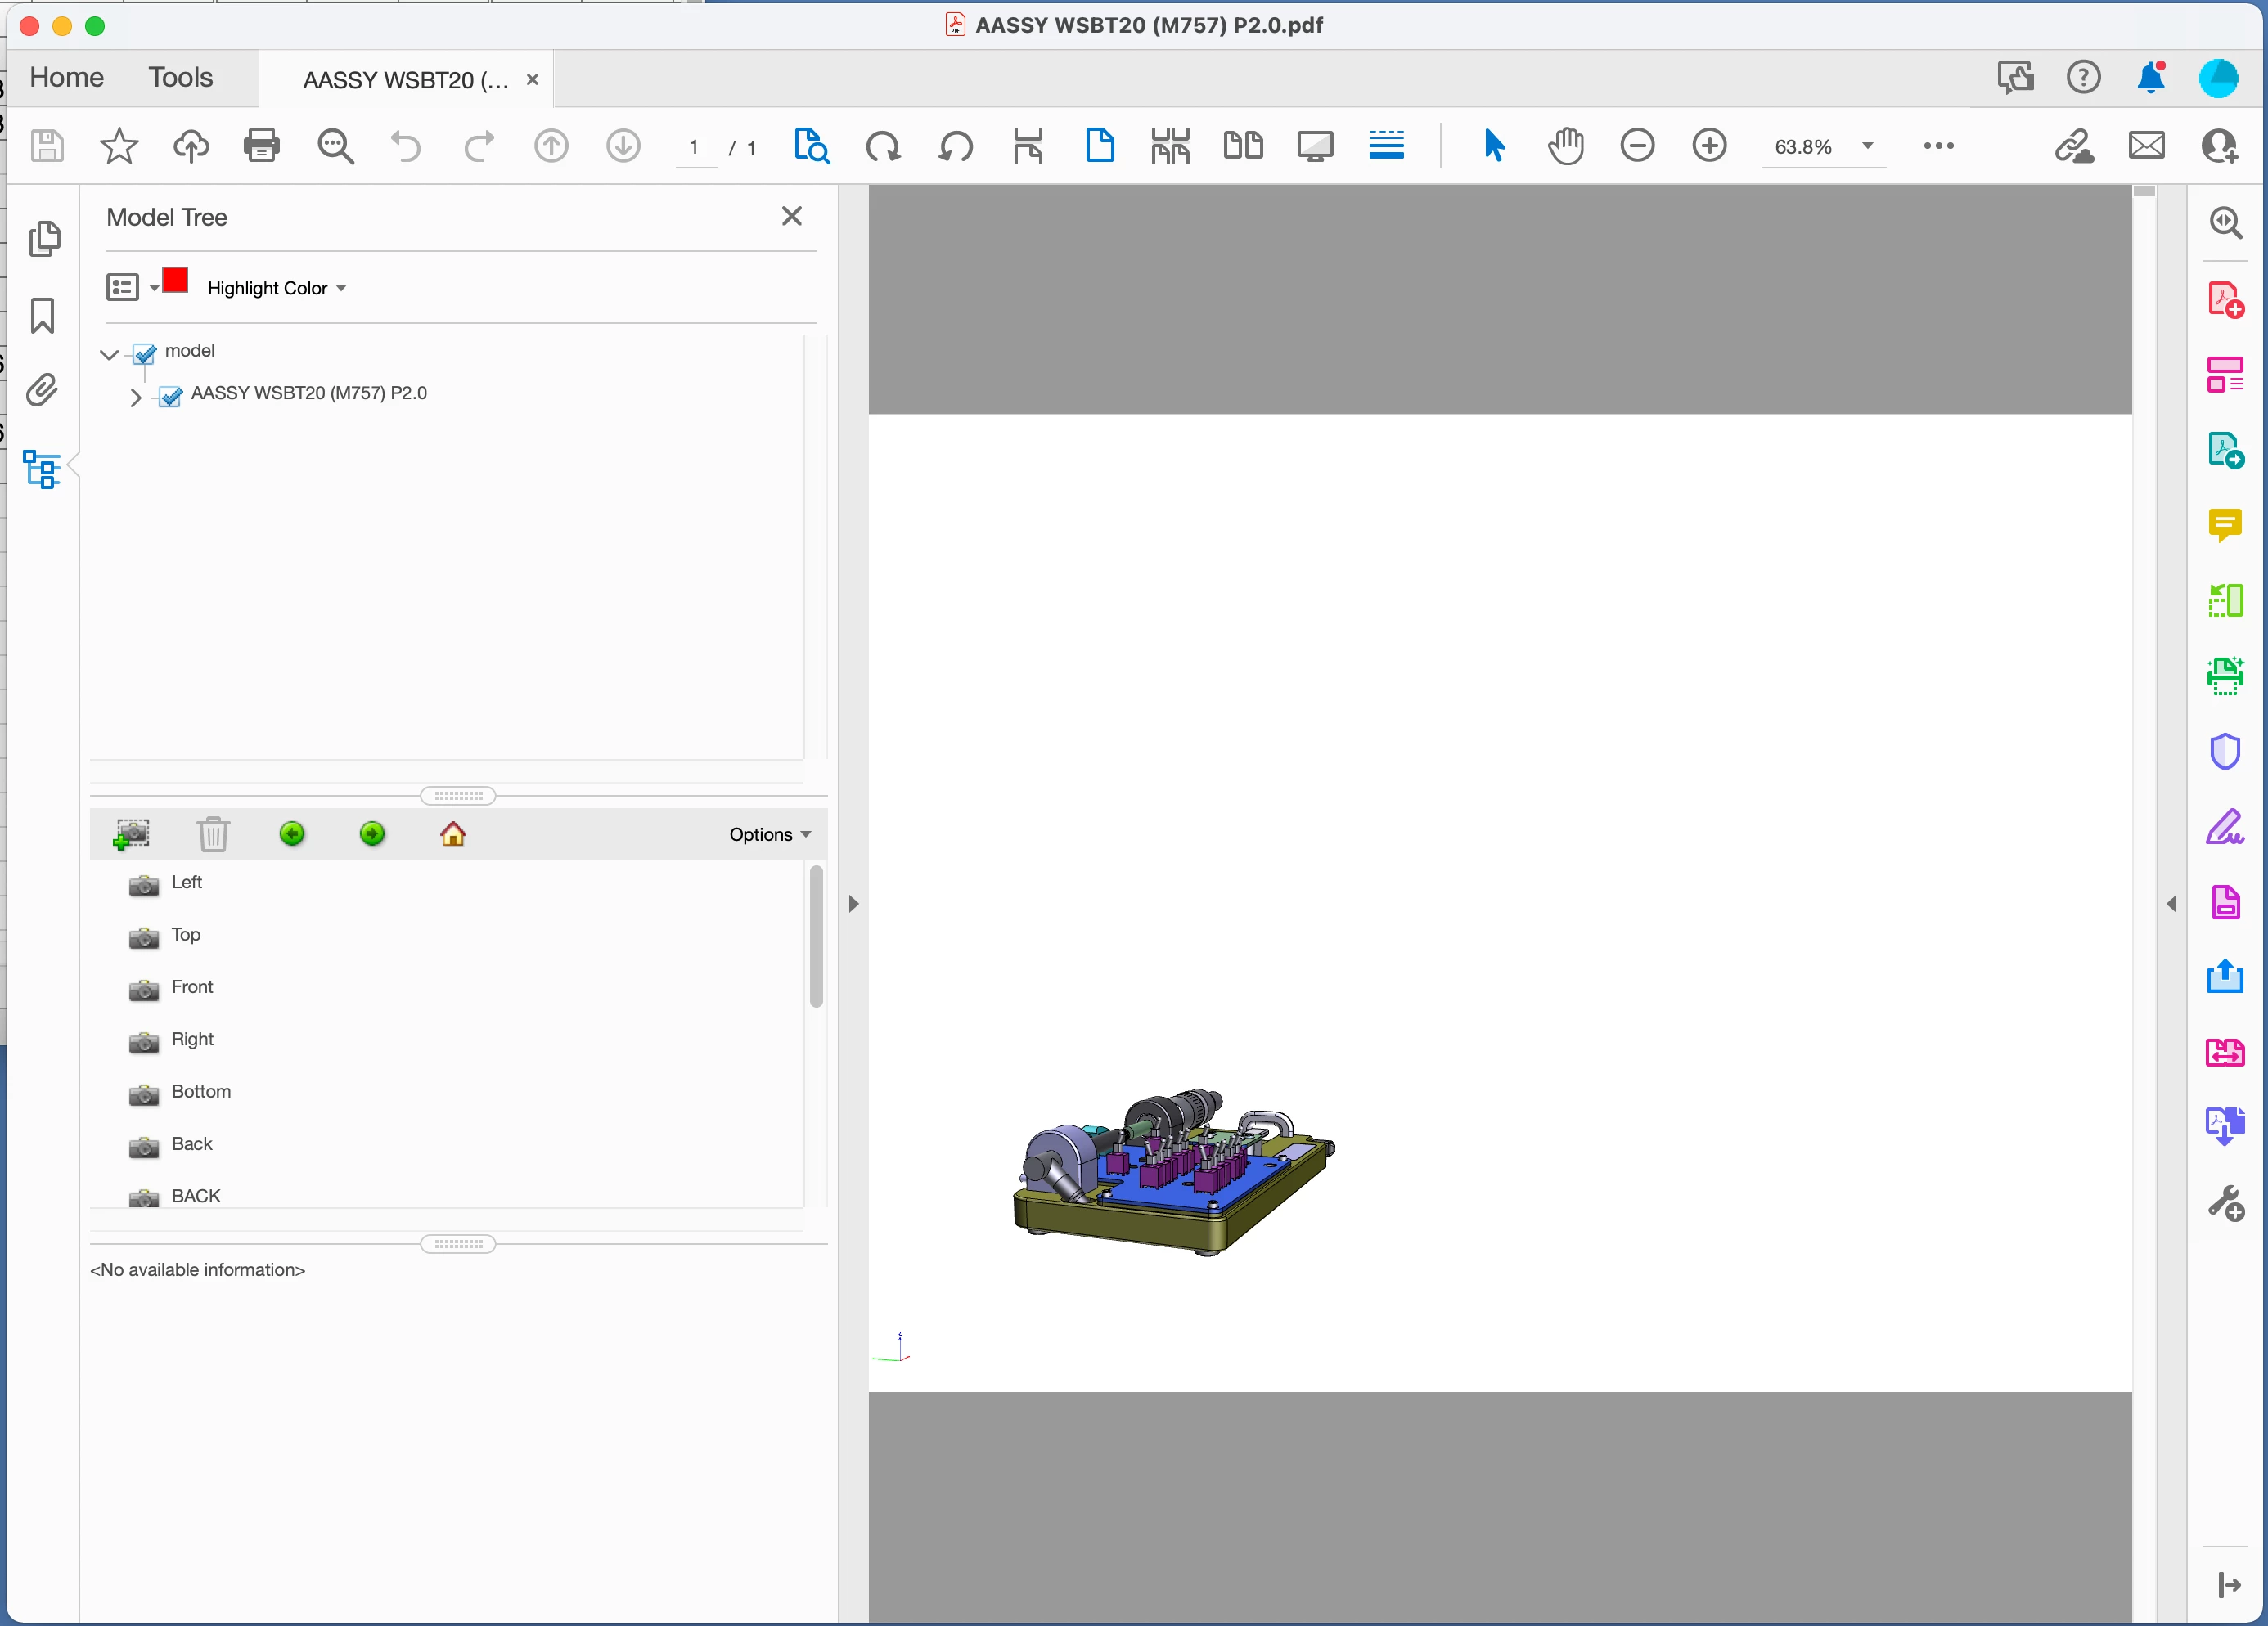Click the Attachments paperclip icon

[x=42, y=390]
